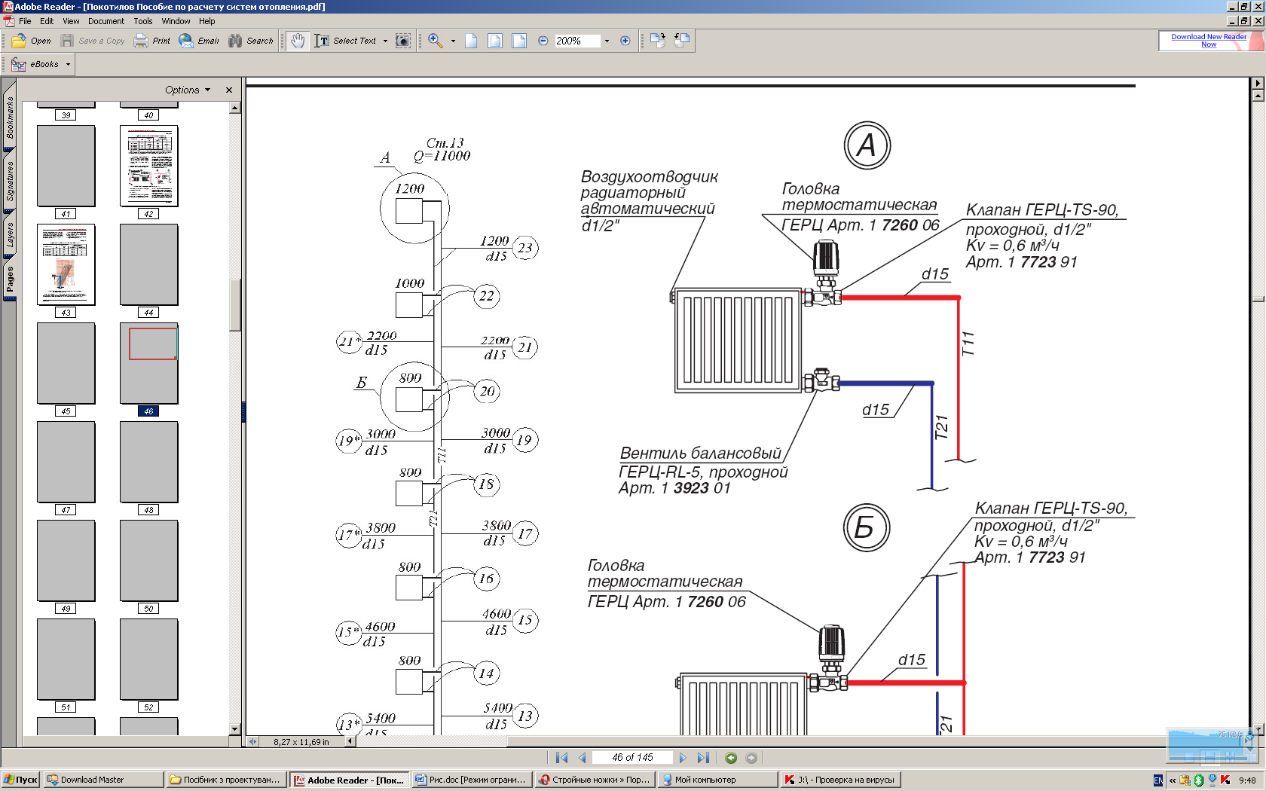The width and height of the screenshot is (1266, 791).
Task: Send the document via the Email button
Action: point(199,41)
